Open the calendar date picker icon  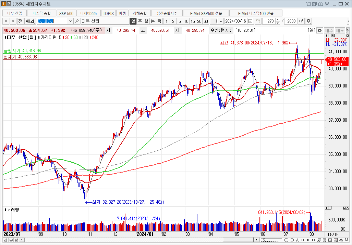click(250, 21)
